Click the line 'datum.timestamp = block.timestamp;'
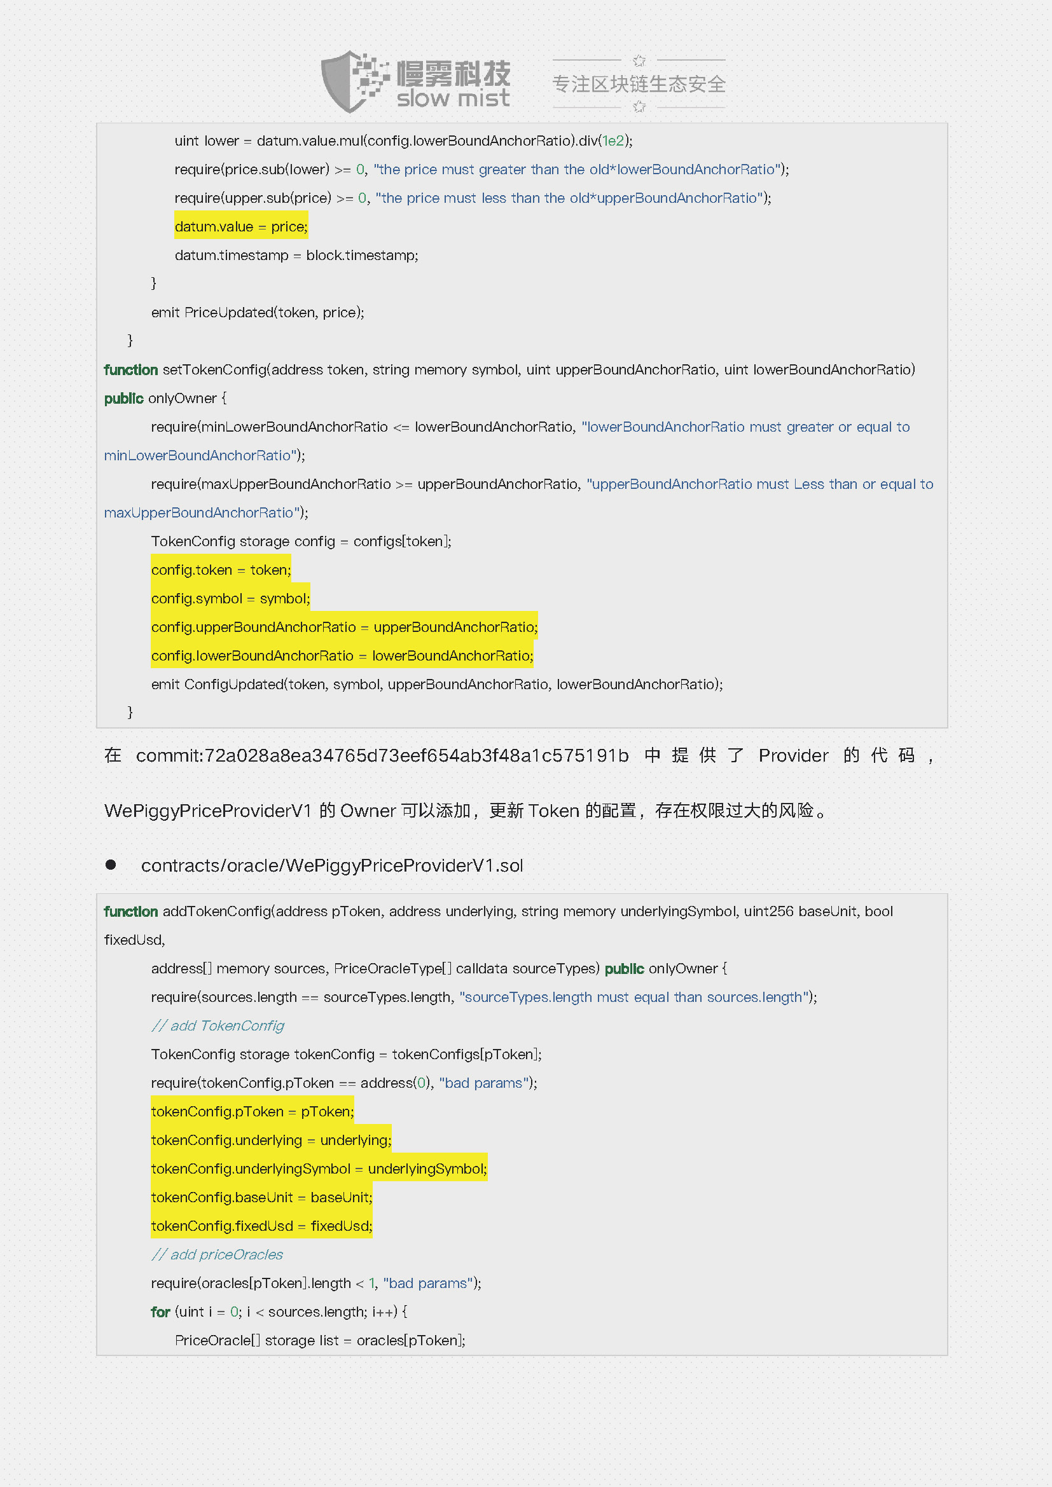This screenshot has width=1052, height=1487. click(296, 255)
